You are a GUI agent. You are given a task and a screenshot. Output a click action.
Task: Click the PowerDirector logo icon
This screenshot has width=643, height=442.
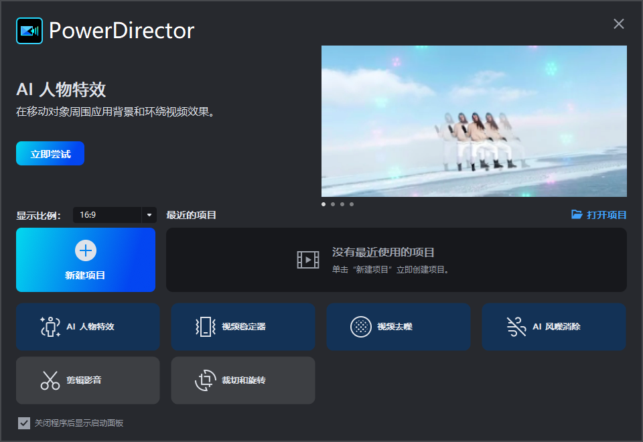(29, 31)
